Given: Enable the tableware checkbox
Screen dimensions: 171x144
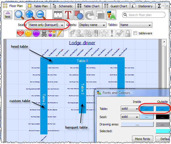Looking at the screenshot, I should 135,33.
